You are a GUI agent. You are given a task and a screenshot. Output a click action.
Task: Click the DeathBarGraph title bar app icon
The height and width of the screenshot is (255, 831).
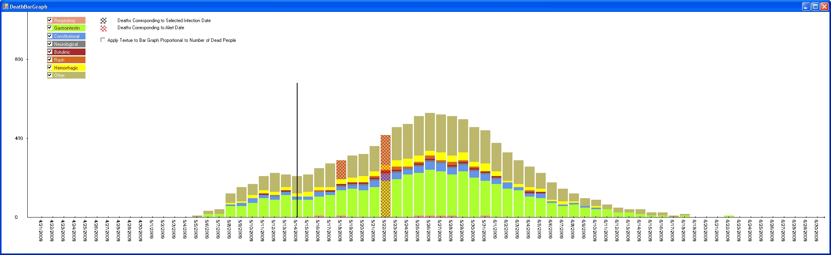pyautogui.click(x=5, y=6)
